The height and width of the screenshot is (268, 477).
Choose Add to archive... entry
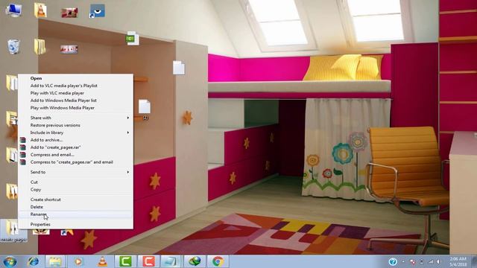click(x=75, y=140)
